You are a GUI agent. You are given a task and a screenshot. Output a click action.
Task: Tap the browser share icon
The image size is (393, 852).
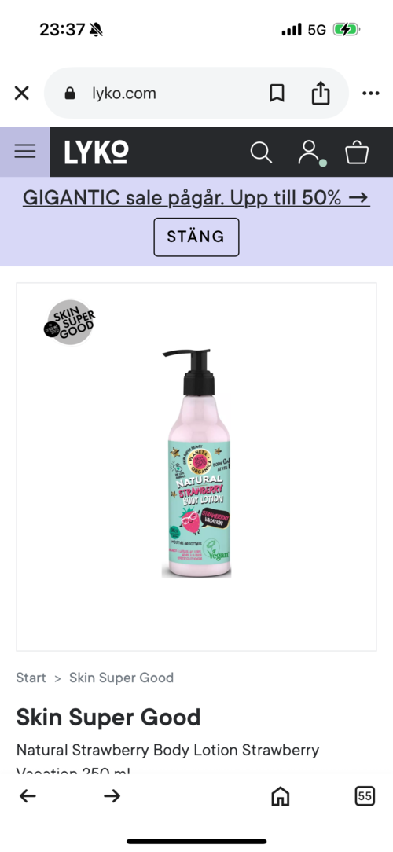(x=321, y=93)
